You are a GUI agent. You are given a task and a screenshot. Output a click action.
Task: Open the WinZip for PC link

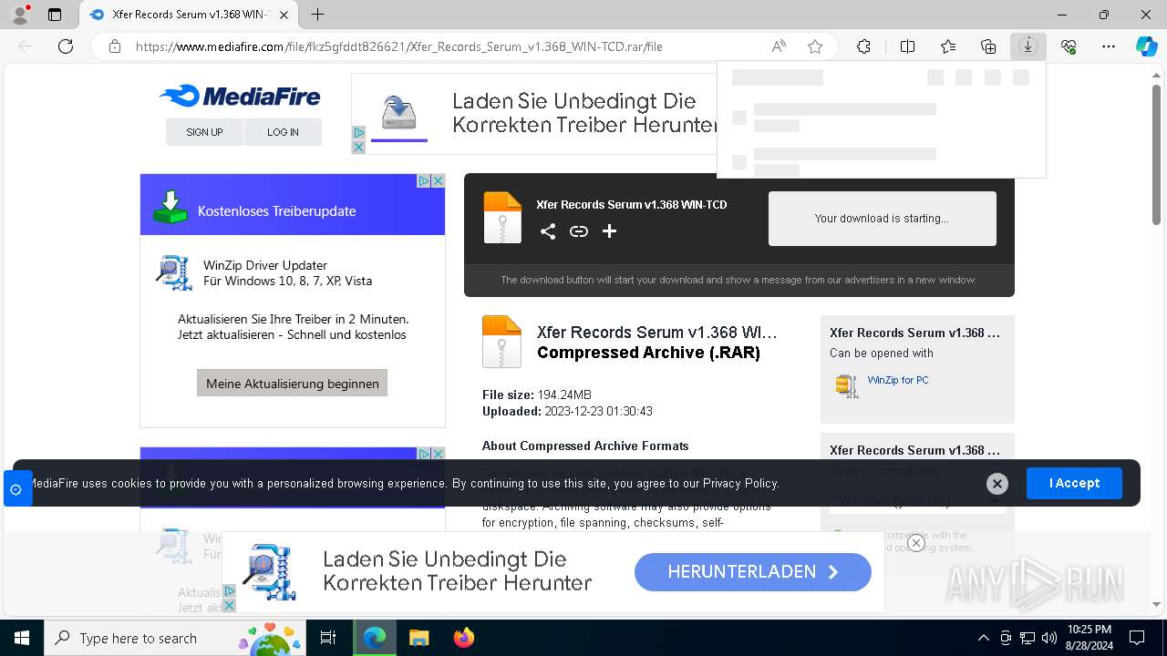click(898, 380)
